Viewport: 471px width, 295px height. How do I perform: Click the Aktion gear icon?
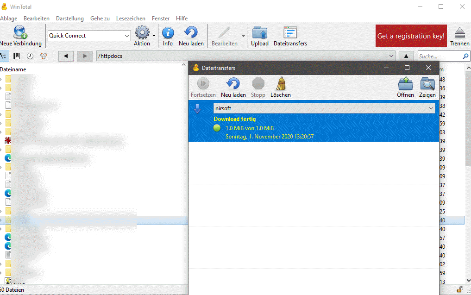(142, 32)
